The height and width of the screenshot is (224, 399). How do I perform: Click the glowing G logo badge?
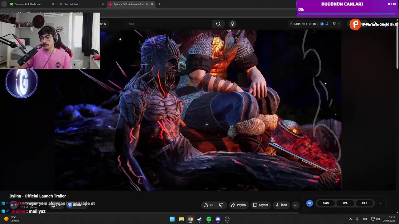point(22,82)
